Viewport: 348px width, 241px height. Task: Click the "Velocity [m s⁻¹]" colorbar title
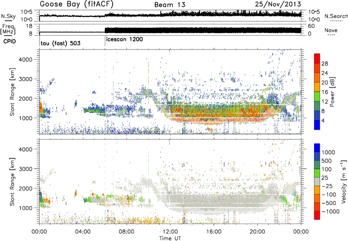coord(344,181)
